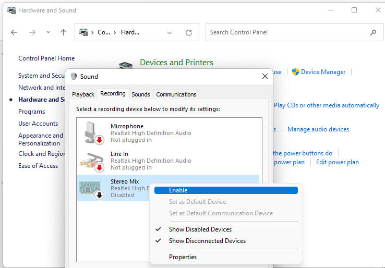
Task: Click the search magnifier icon
Action: tap(373, 32)
